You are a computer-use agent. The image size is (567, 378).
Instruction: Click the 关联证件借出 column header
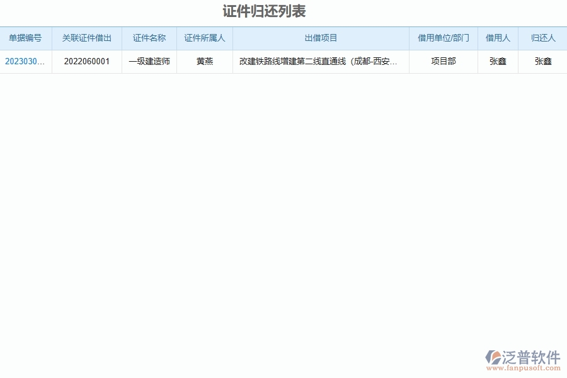87,38
